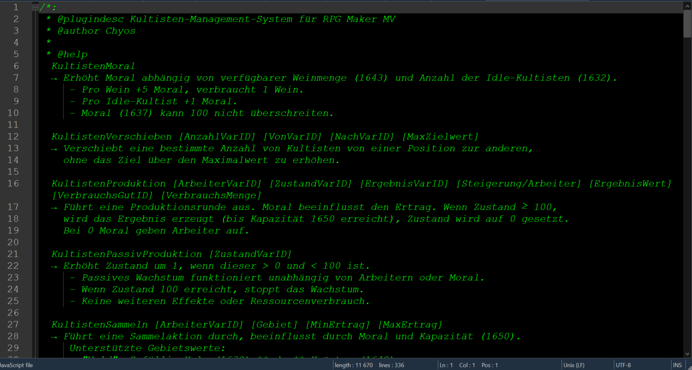
Task: Click "Col : 1" in the status bar
Action: pos(467,365)
